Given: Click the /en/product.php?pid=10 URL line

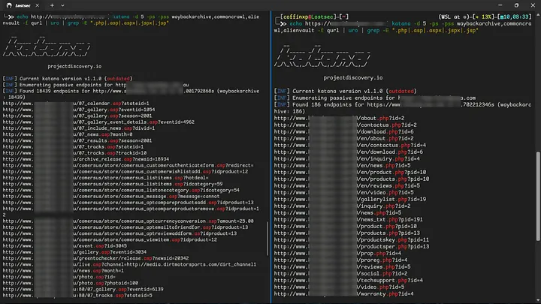Looking at the screenshot, I should click(x=350, y=173).
